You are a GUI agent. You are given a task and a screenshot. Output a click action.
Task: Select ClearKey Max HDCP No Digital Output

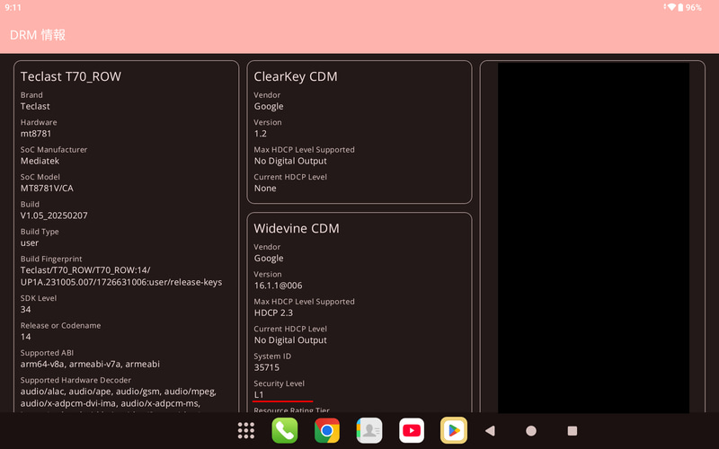tap(290, 161)
